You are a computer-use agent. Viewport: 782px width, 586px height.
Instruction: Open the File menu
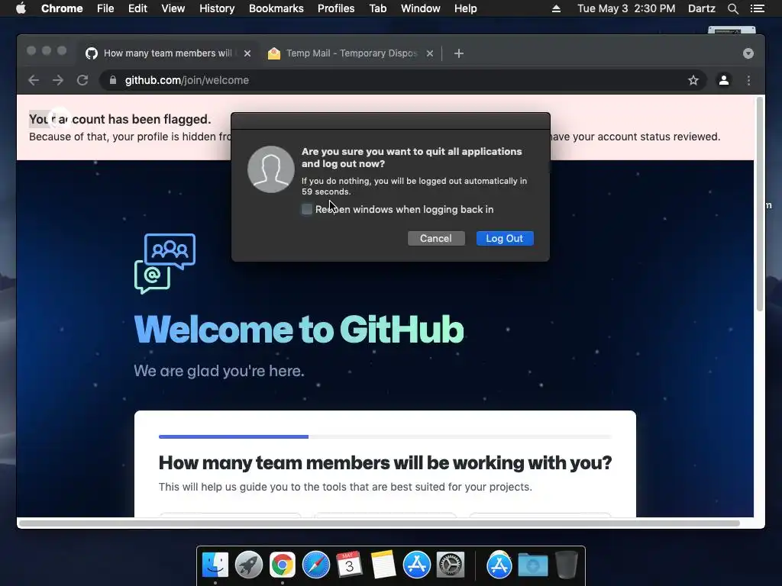(105, 8)
